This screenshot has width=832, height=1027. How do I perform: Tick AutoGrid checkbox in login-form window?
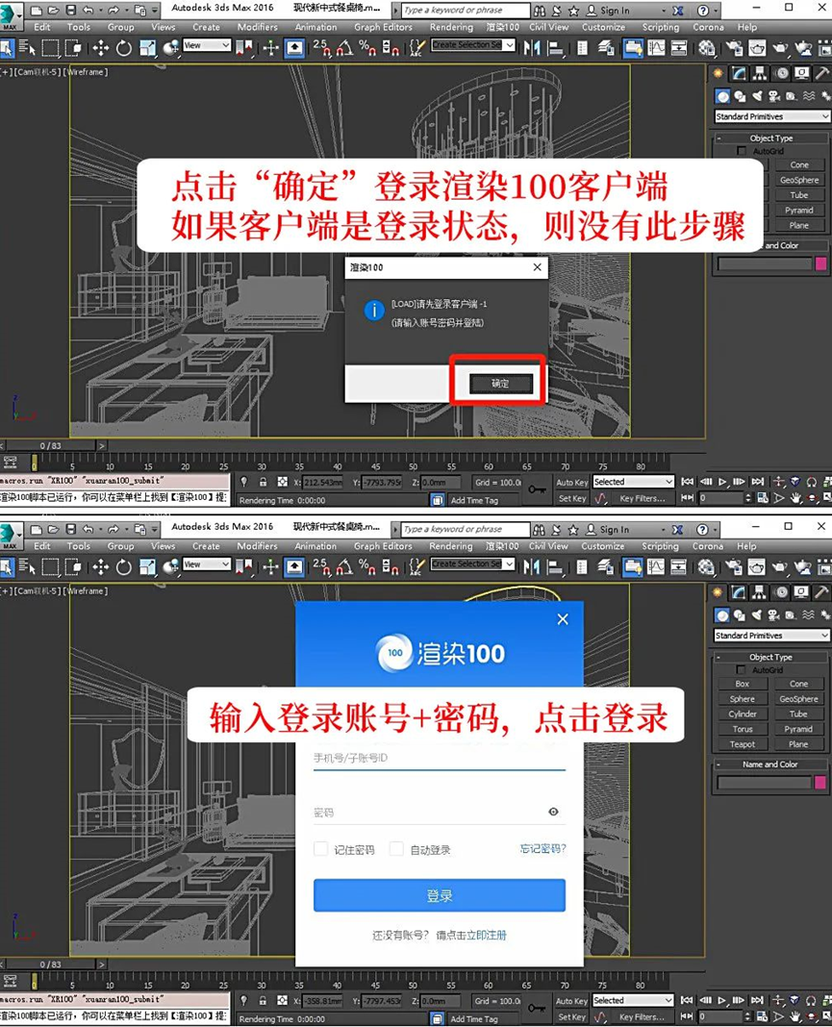tap(742, 670)
